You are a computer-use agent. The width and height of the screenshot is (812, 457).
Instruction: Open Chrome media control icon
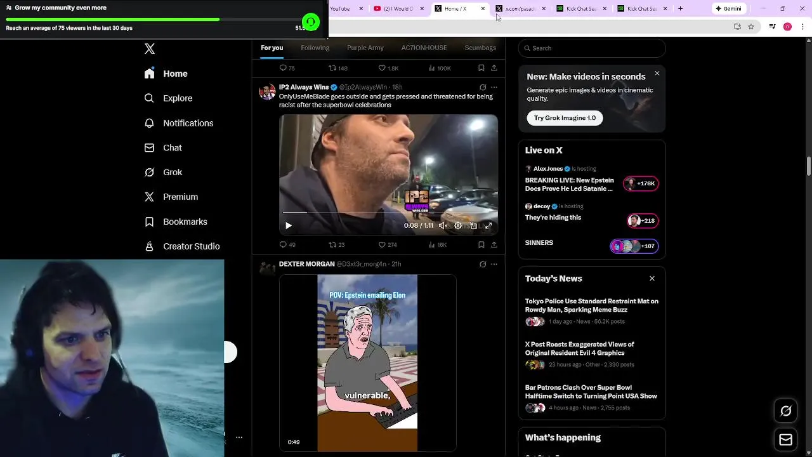click(x=772, y=27)
